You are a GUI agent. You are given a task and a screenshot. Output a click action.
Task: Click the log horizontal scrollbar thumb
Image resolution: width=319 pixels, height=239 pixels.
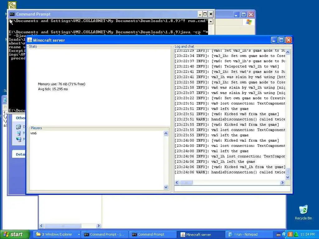(186, 182)
